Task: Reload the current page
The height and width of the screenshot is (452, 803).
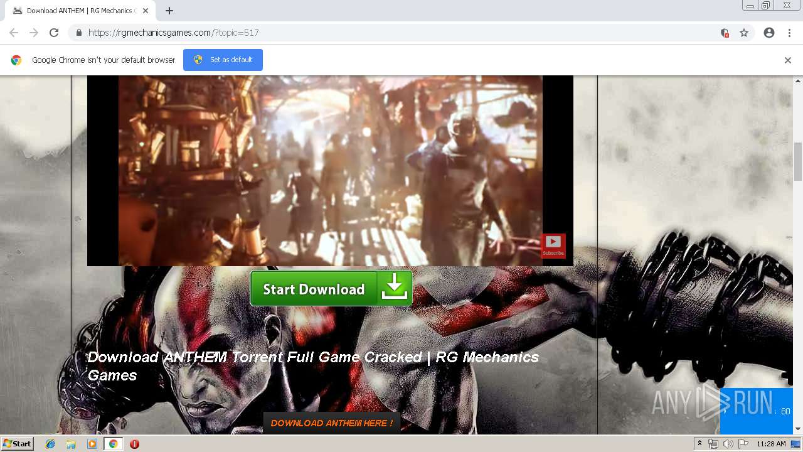Action: click(x=54, y=33)
